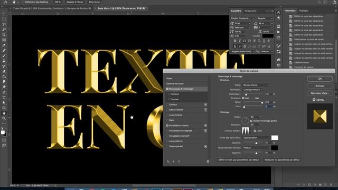Select the Crop tool

(4, 35)
